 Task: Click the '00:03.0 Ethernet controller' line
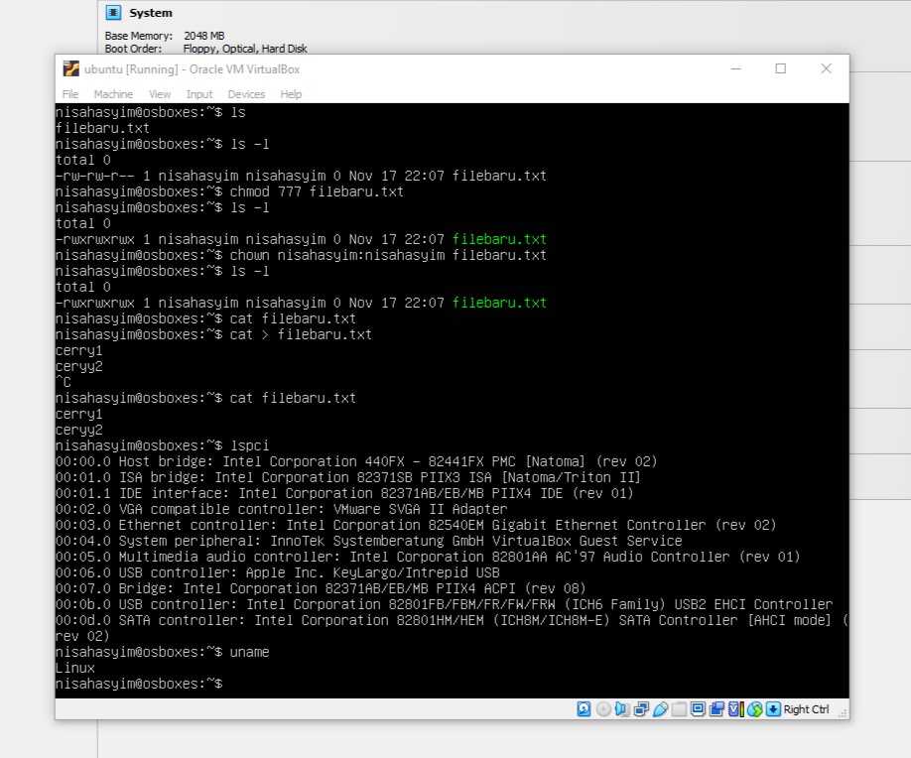(x=416, y=525)
